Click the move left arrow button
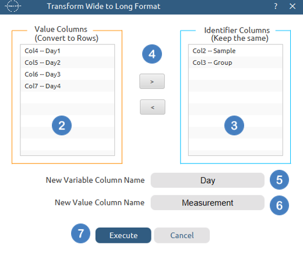303x255 pixels. tap(153, 107)
